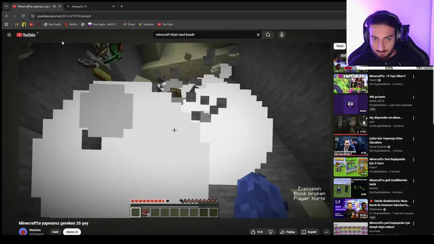Viewport: 434px width, 244px height.
Task: Open the Ana Sayfa globe bookmark
Action: pos(52,24)
